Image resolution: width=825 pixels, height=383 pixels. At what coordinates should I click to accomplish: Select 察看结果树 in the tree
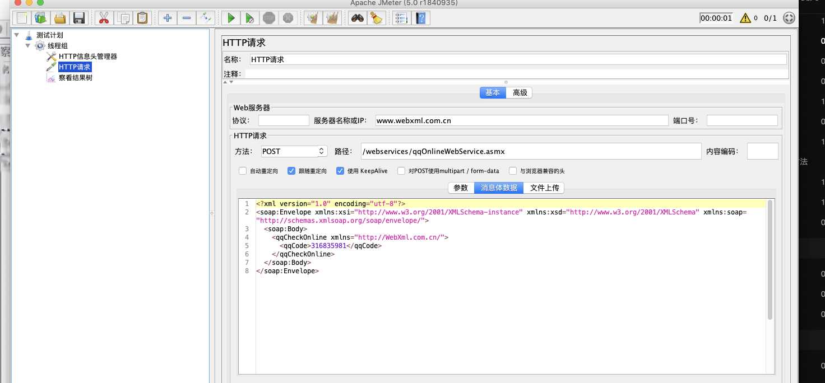(x=75, y=78)
